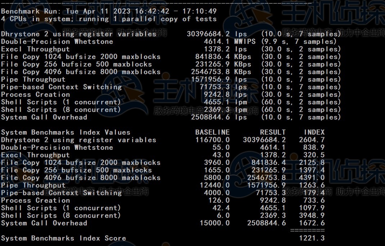Select the System Call Overhead index 1672.6
Screen dimensions: 385x246
click(x=312, y=223)
